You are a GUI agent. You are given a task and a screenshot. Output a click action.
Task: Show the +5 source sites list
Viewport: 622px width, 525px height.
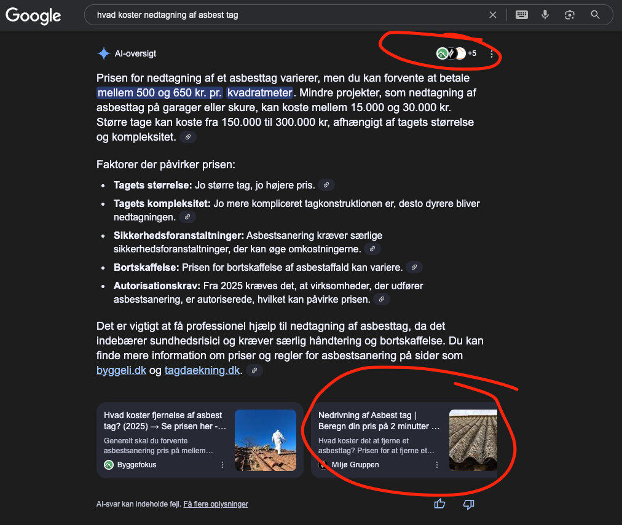(457, 53)
